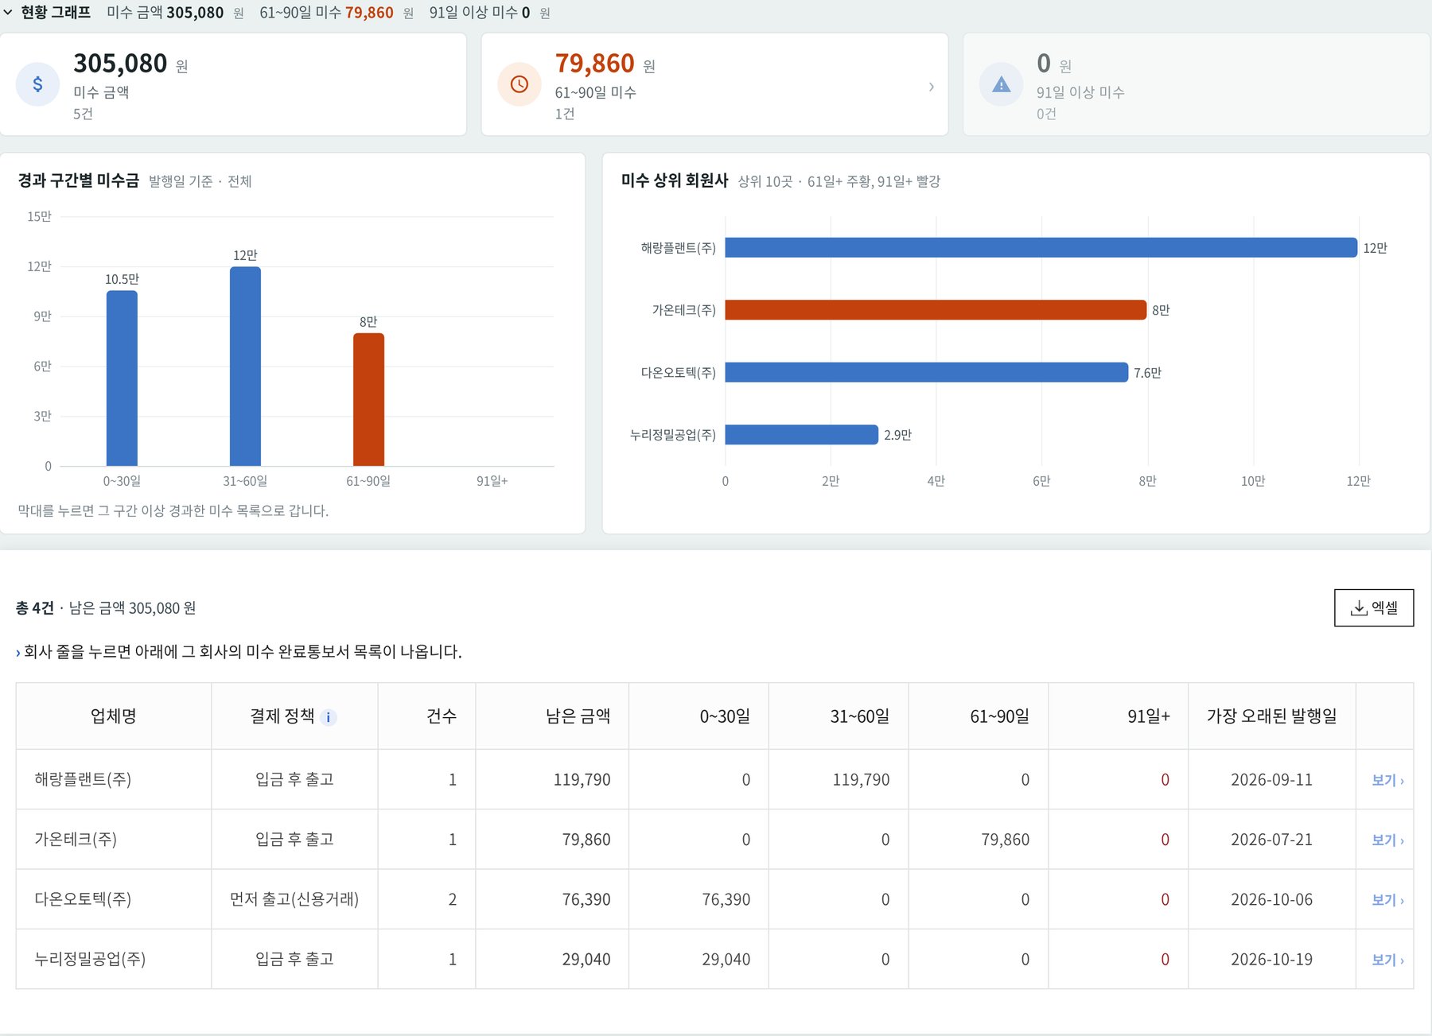This screenshot has width=1432, height=1036.
Task: Click the 해랑플랜트(주) horizontal bar
Action: [x=1041, y=247]
